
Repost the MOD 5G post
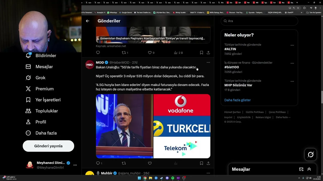(x=124, y=163)
